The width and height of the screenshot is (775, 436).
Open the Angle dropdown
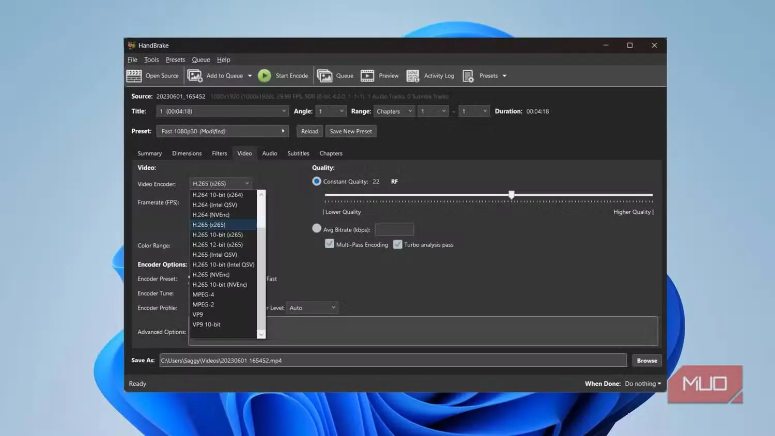331,111
